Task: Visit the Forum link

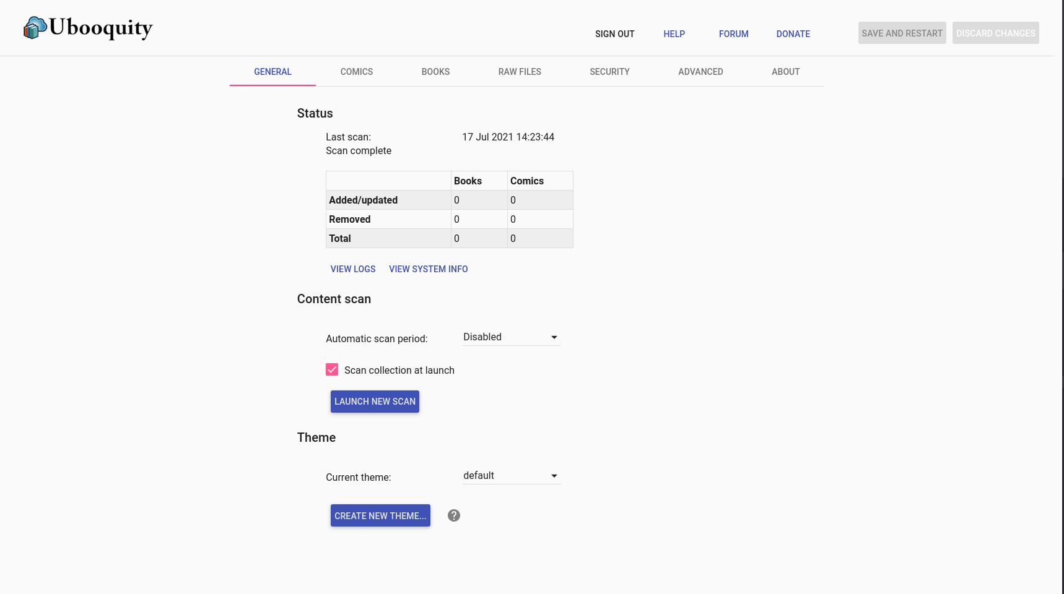Action: pos(733,34)
